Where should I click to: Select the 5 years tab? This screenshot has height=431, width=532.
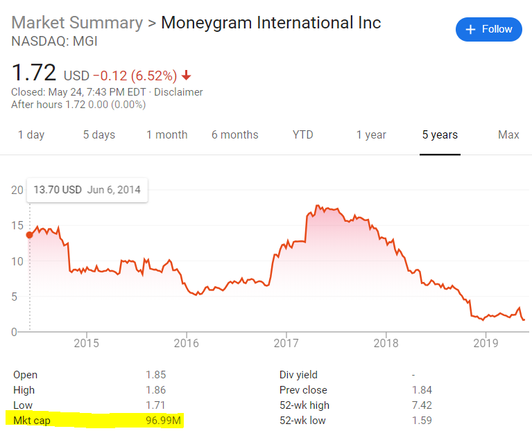(x=440, y=135)
